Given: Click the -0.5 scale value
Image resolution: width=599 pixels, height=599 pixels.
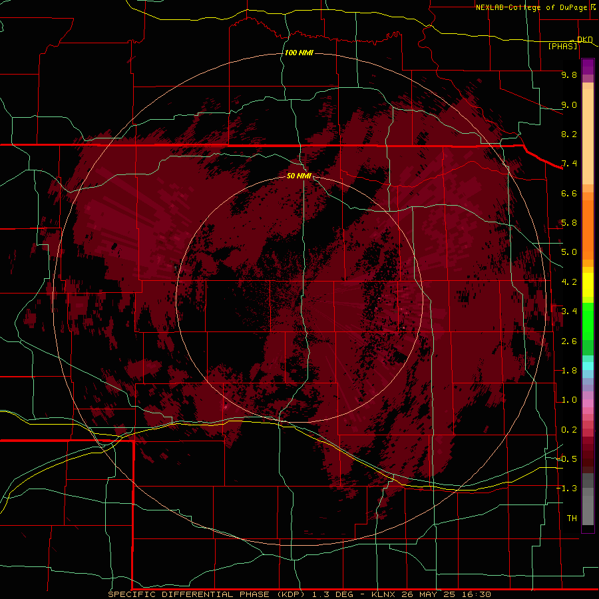Looking at the screenshot, I should click(x=567, y=459).
